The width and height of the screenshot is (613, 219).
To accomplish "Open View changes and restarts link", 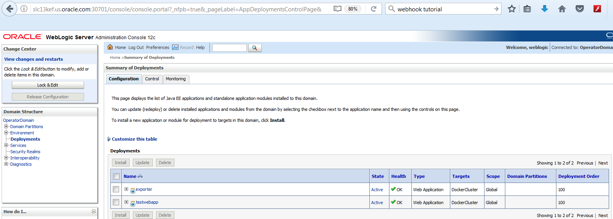I will [33, 59].
